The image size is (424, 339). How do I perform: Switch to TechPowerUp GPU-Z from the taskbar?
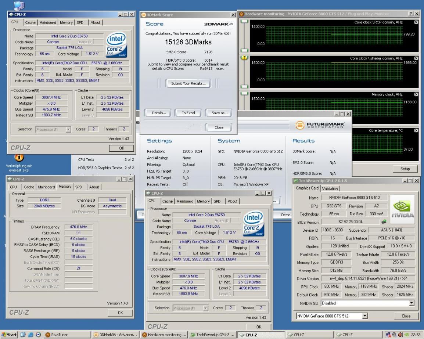[213, 335]
